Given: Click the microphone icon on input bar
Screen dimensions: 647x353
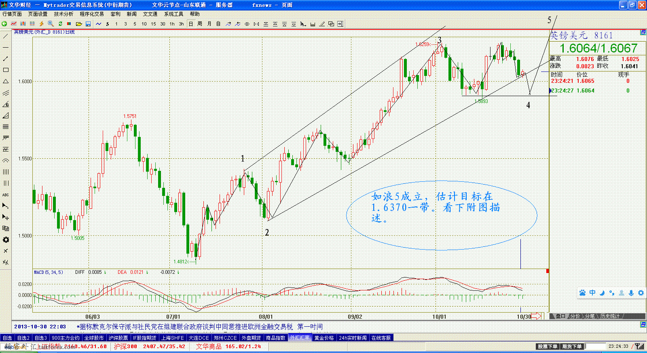Looking at the screenshot, I should pos(631,293).
